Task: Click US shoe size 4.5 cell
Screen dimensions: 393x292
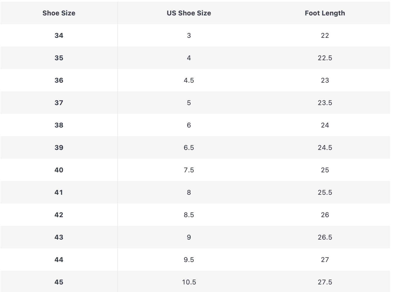Action: 189,80
